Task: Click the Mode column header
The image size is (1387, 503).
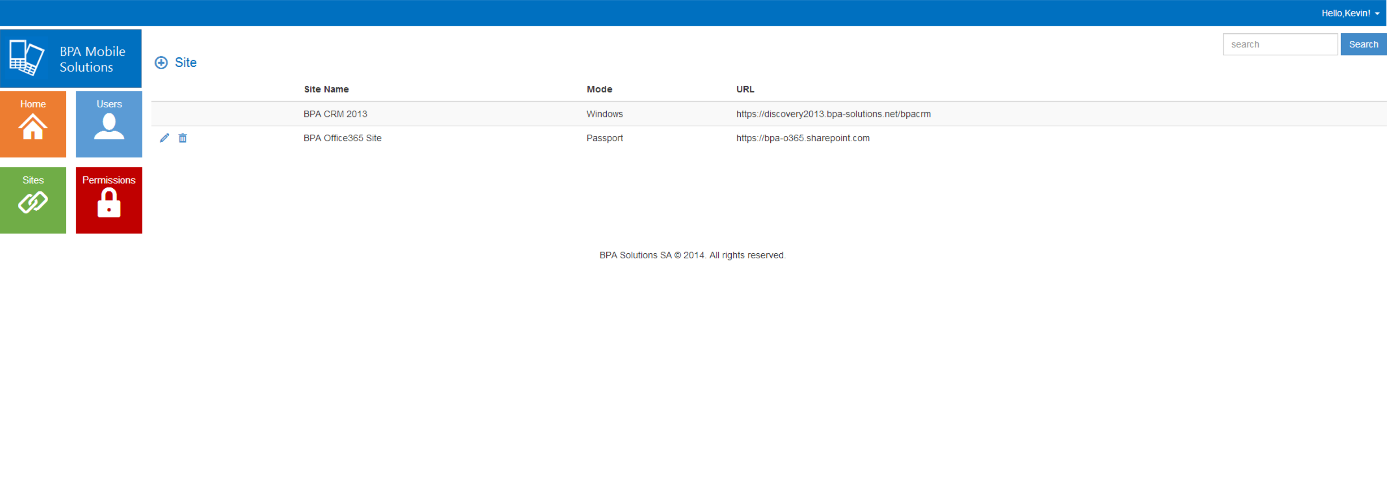Action: (x=599, y=89)
